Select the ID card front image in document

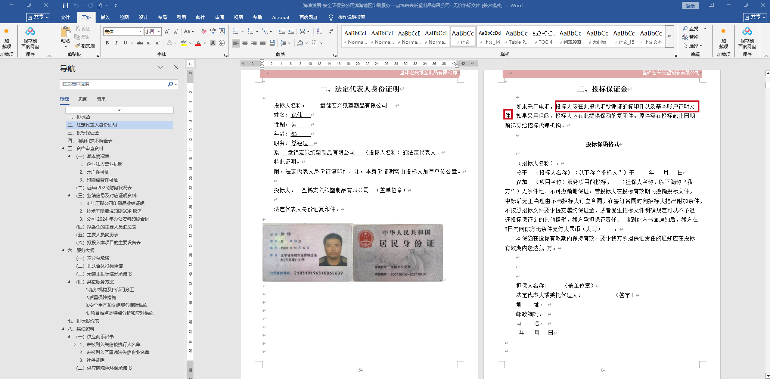point(307,252)
